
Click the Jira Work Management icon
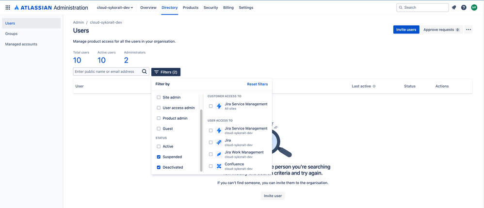(x=219, y=154)
